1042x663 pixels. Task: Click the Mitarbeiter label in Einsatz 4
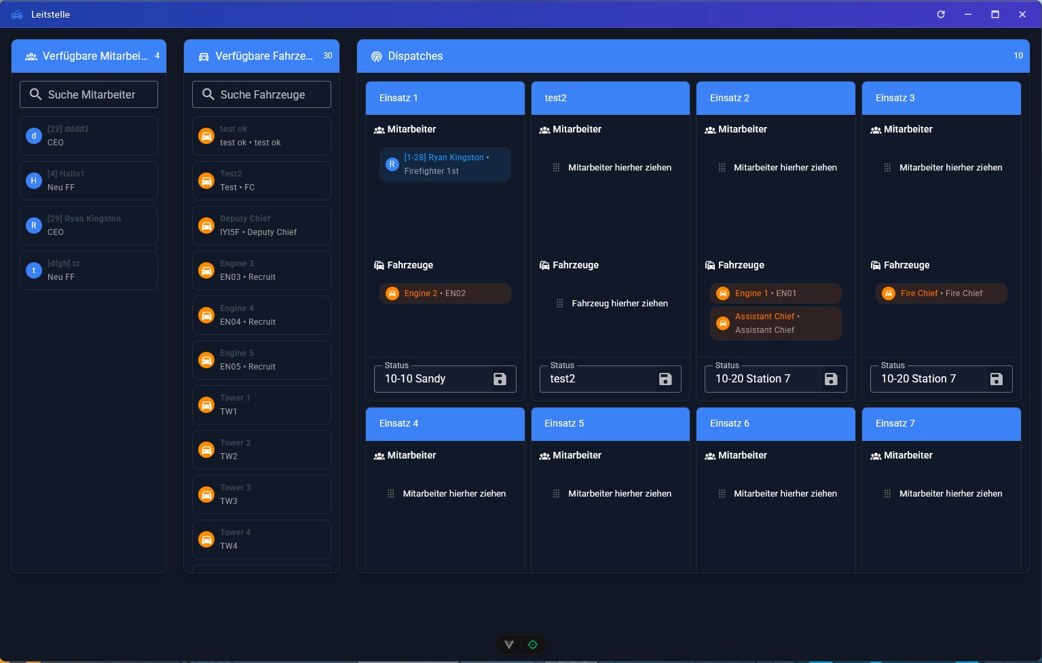tap(411, 455)
